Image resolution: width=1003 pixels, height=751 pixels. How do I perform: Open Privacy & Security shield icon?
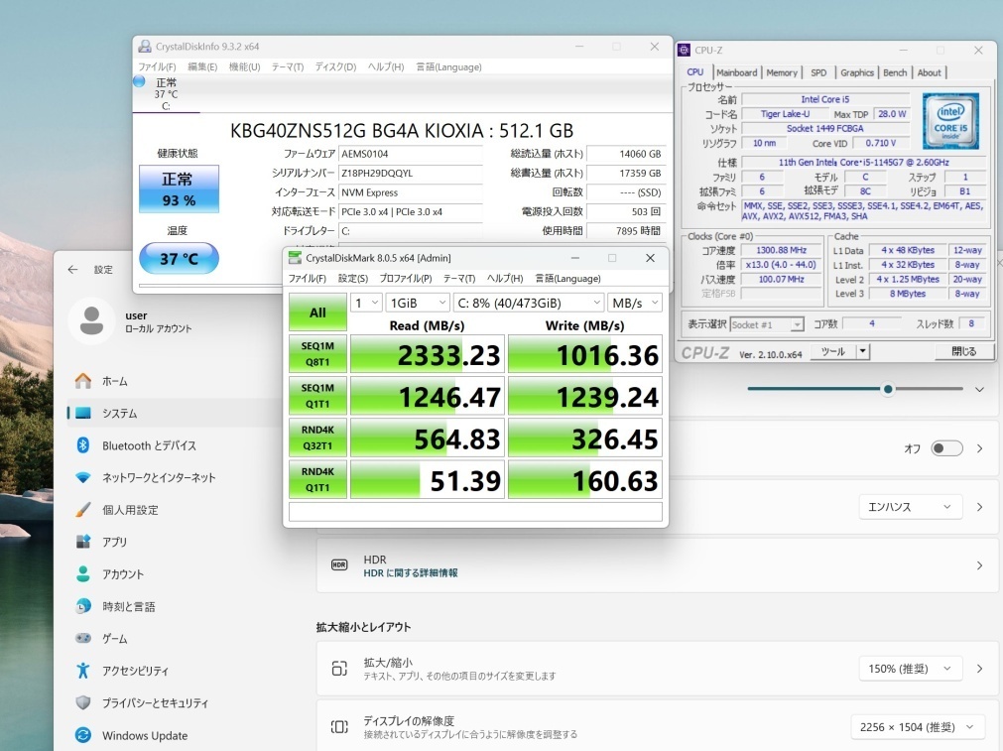tap(83, 702)
